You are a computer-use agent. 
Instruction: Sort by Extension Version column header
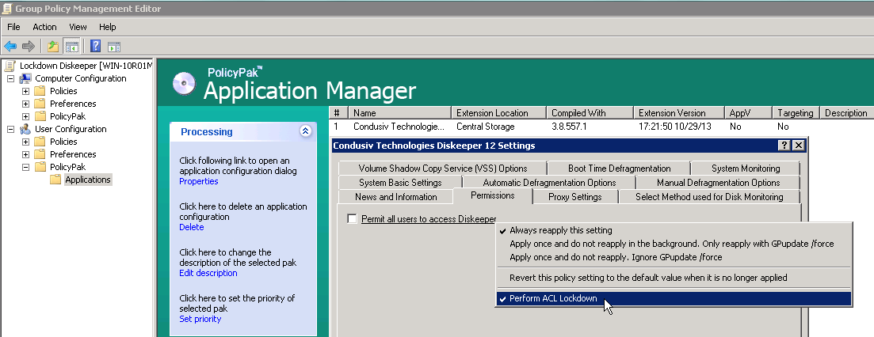click(678, 113)
